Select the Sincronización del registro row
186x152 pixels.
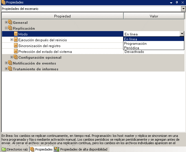pyautogui.click(x=63, y=46)
